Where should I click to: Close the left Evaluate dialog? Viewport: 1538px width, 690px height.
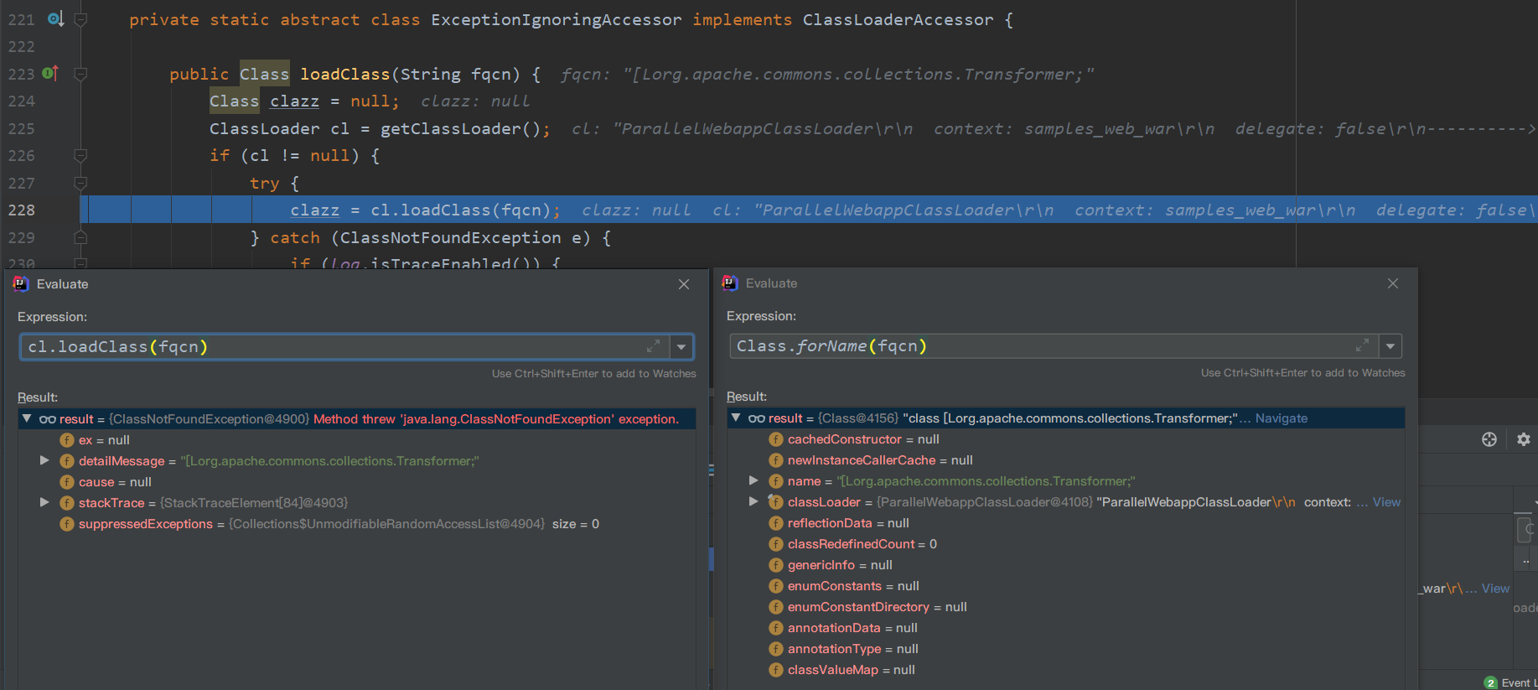coord(684,284)
